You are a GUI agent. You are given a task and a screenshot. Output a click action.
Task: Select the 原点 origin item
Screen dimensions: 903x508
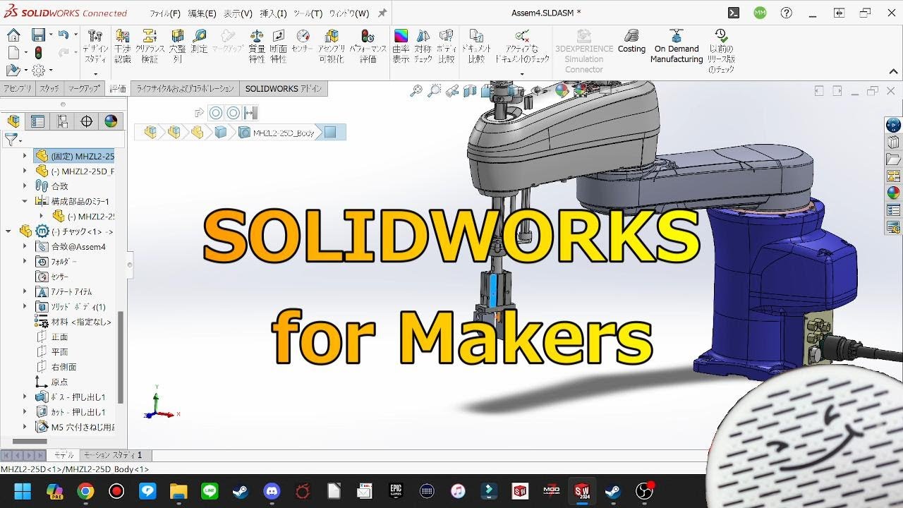59,382
